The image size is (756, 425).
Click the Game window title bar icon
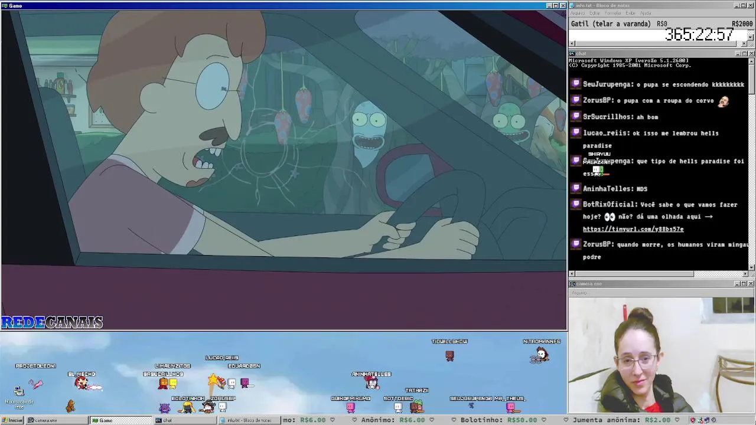pyautogui.click(x=4, y=6)
